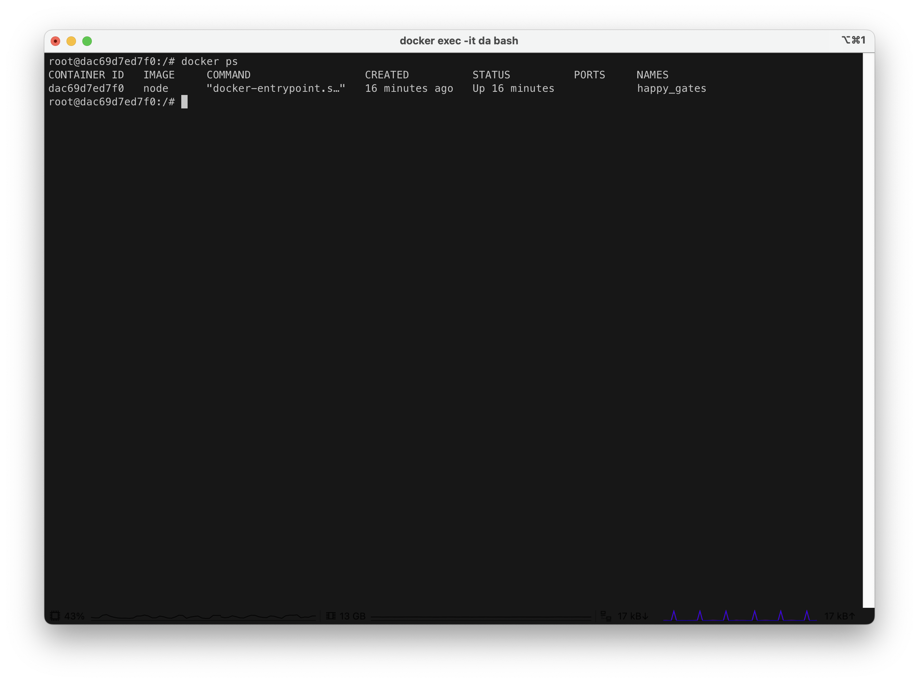Click the network throughput icon
This screenshot has width=919, height=683.
click(x=606, y=616)
